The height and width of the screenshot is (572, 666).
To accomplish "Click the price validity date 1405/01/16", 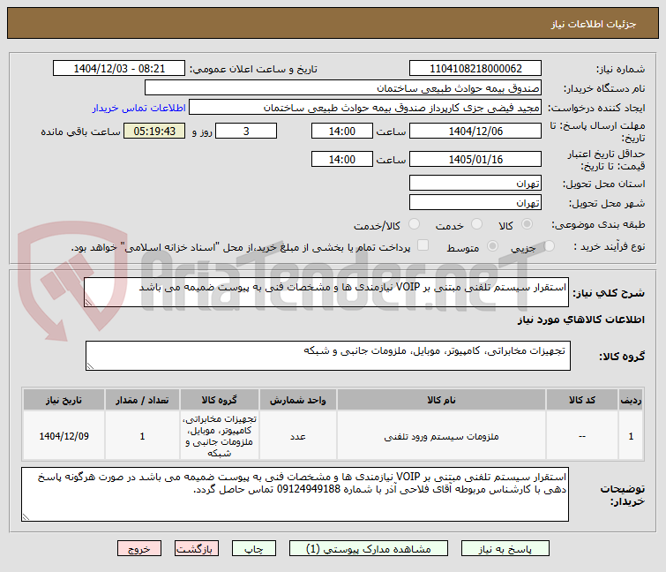I will pos(475,159).
